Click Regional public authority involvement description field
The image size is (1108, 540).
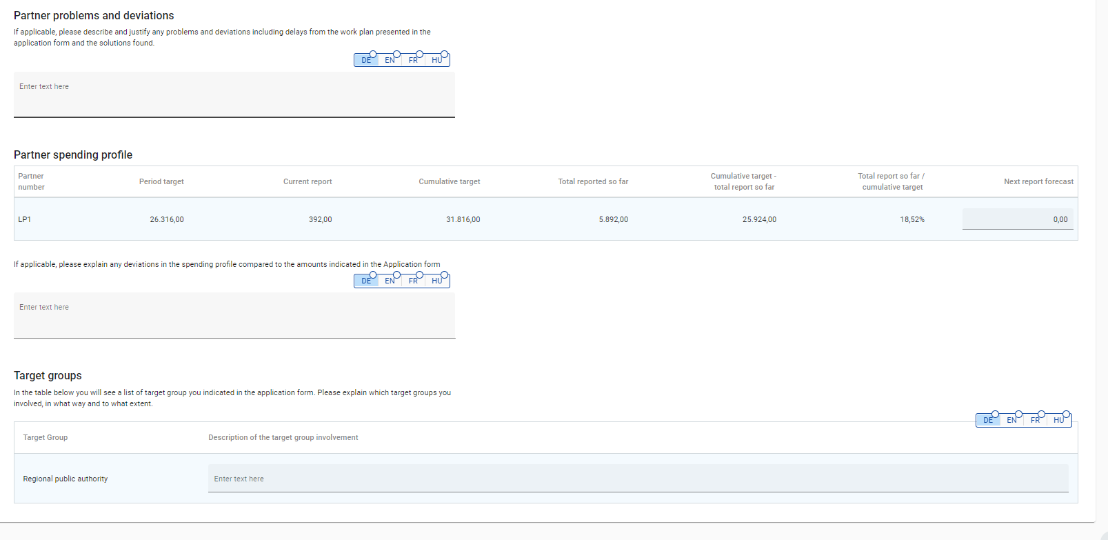click(x=638, y=479)
